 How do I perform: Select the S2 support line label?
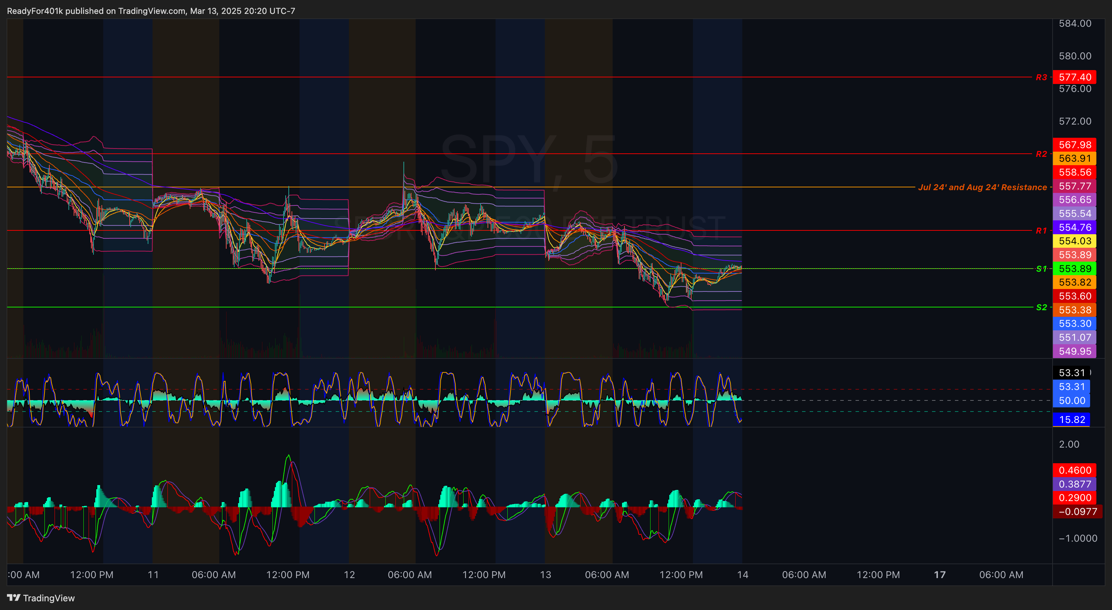(1041, 307)
